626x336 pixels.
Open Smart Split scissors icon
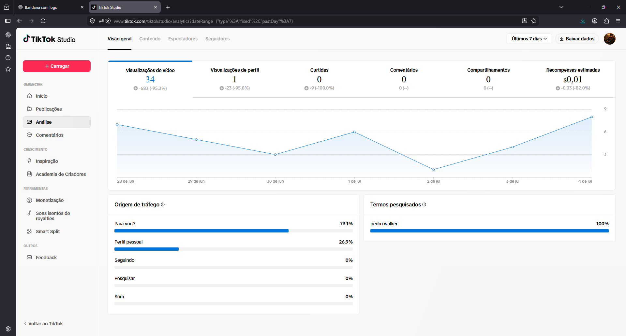pos(29,231)
